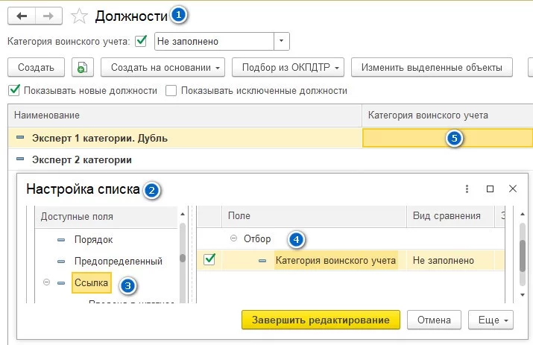Collapse the Ссылка tree node

46,282
